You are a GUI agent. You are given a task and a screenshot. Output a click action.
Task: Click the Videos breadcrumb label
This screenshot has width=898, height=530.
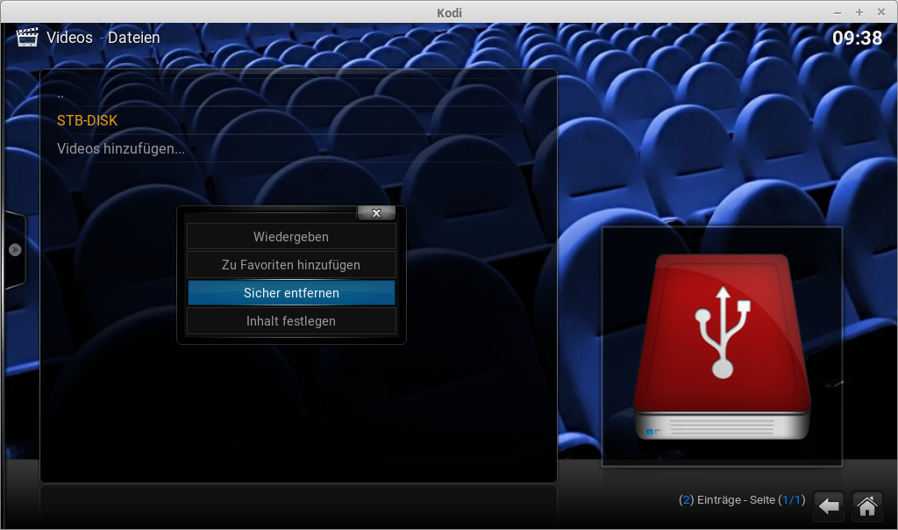(69, 38)
